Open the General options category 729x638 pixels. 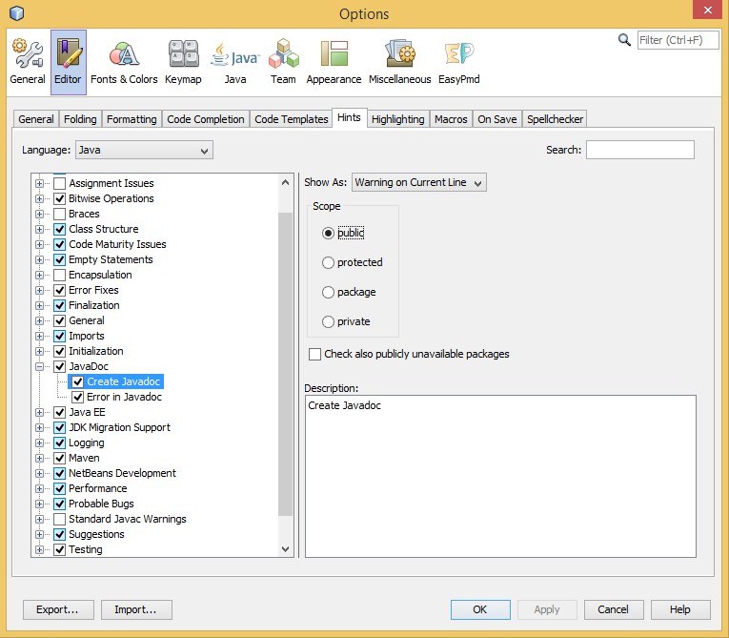[28, 62]
